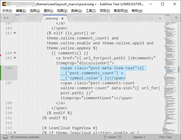Click the side bar toggle icon in status bar

click(6, 137)
